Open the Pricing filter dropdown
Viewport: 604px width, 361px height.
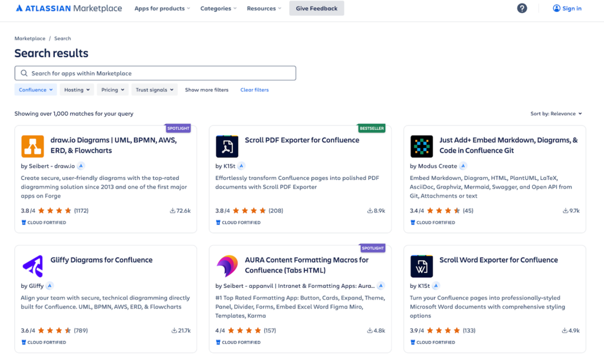[113, 90]
